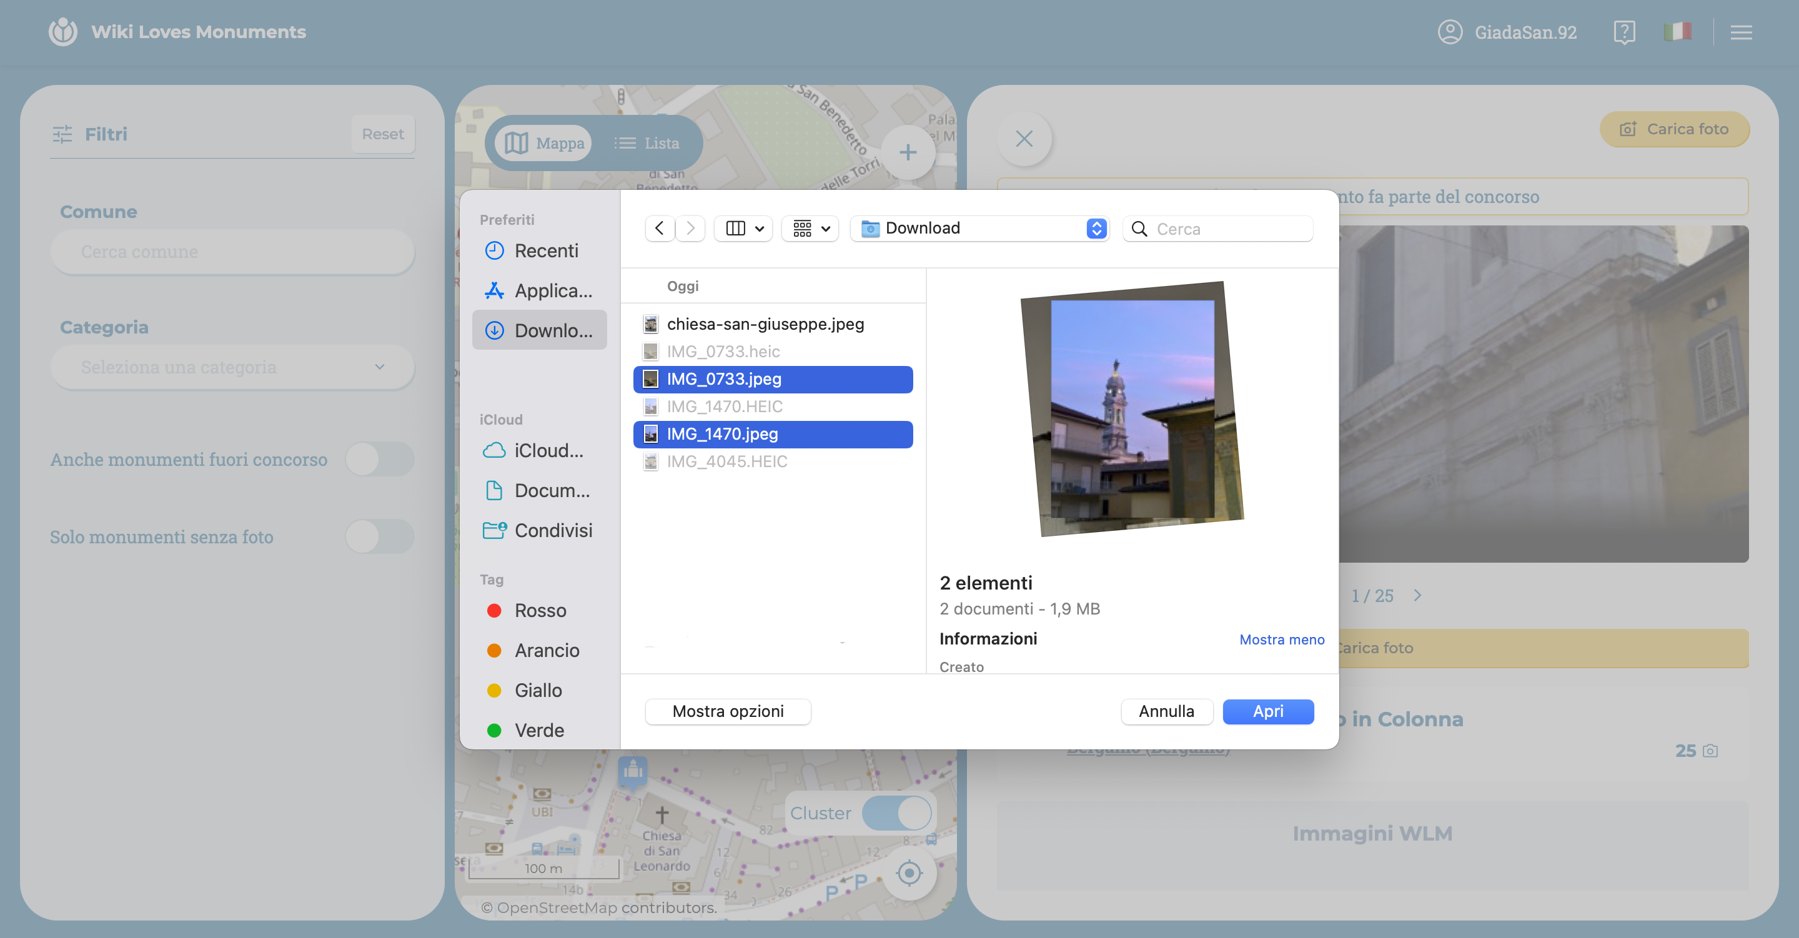Open the hamburger menu icon
The width and height of the screenshot is (1799, 938).
[1740, 32]
